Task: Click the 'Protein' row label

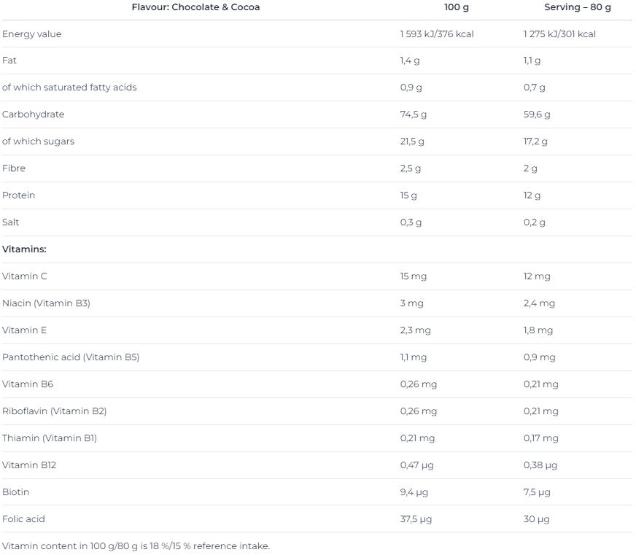Action: click(19, 195)
